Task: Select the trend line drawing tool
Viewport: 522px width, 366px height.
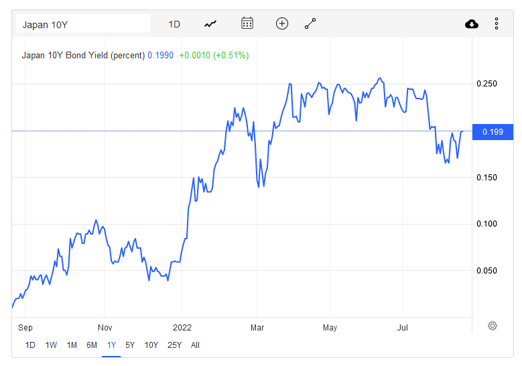Action: tap(310, 23)
